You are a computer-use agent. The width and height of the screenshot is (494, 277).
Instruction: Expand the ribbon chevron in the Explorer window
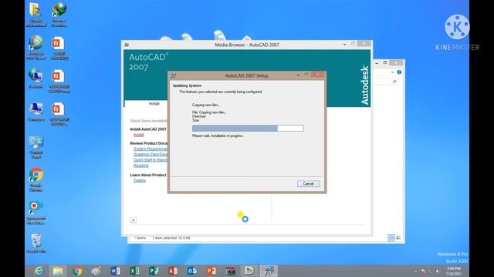(x=392, y=72)
